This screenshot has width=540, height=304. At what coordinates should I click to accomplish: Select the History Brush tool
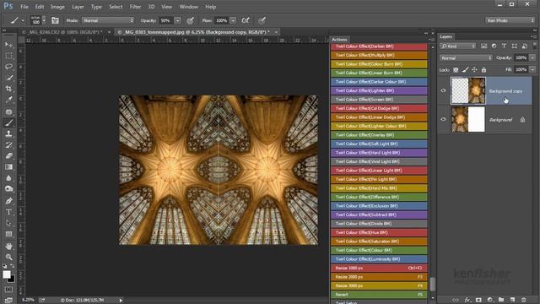[x=9, y=144]
